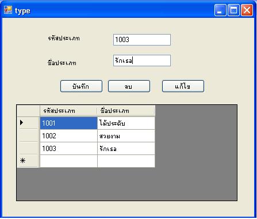Select the ชื่อประเภท column header in grid
Image resolution: width=257 pixels, height=219 pixels.
pos(126,111)
